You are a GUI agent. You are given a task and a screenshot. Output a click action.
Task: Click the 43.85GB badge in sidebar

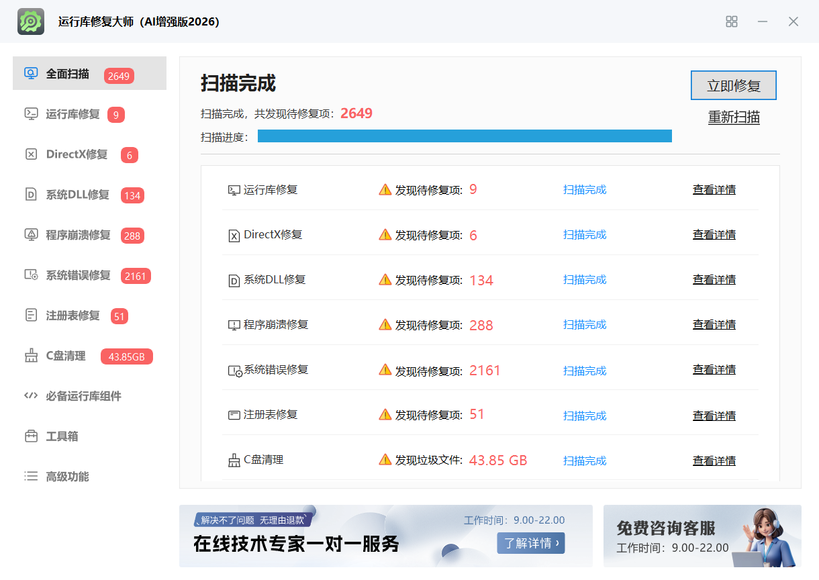pos(127,356)
